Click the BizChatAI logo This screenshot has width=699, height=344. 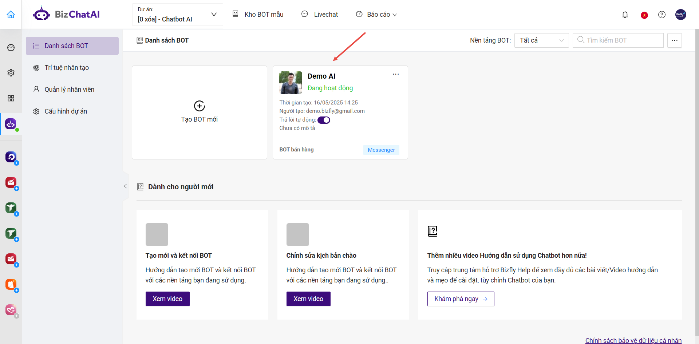pyautogui.click(x=66, y=14)
